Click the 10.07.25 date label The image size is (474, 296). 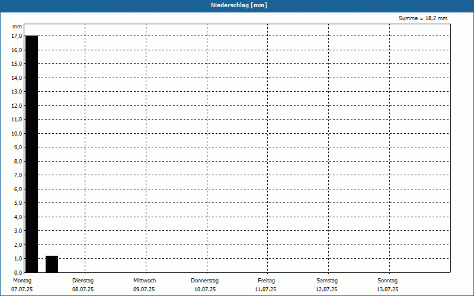coord(205,289)
